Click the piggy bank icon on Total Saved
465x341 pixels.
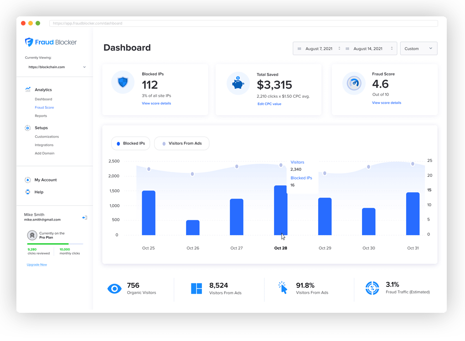[x=238, y=83]
